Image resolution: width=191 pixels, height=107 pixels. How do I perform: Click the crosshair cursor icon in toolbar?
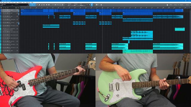click(62, 5)
